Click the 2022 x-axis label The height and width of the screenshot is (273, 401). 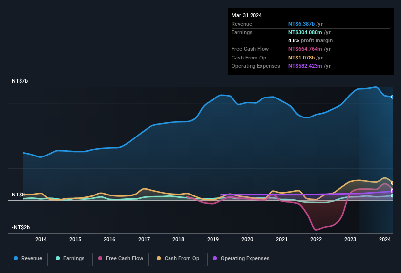316,239
